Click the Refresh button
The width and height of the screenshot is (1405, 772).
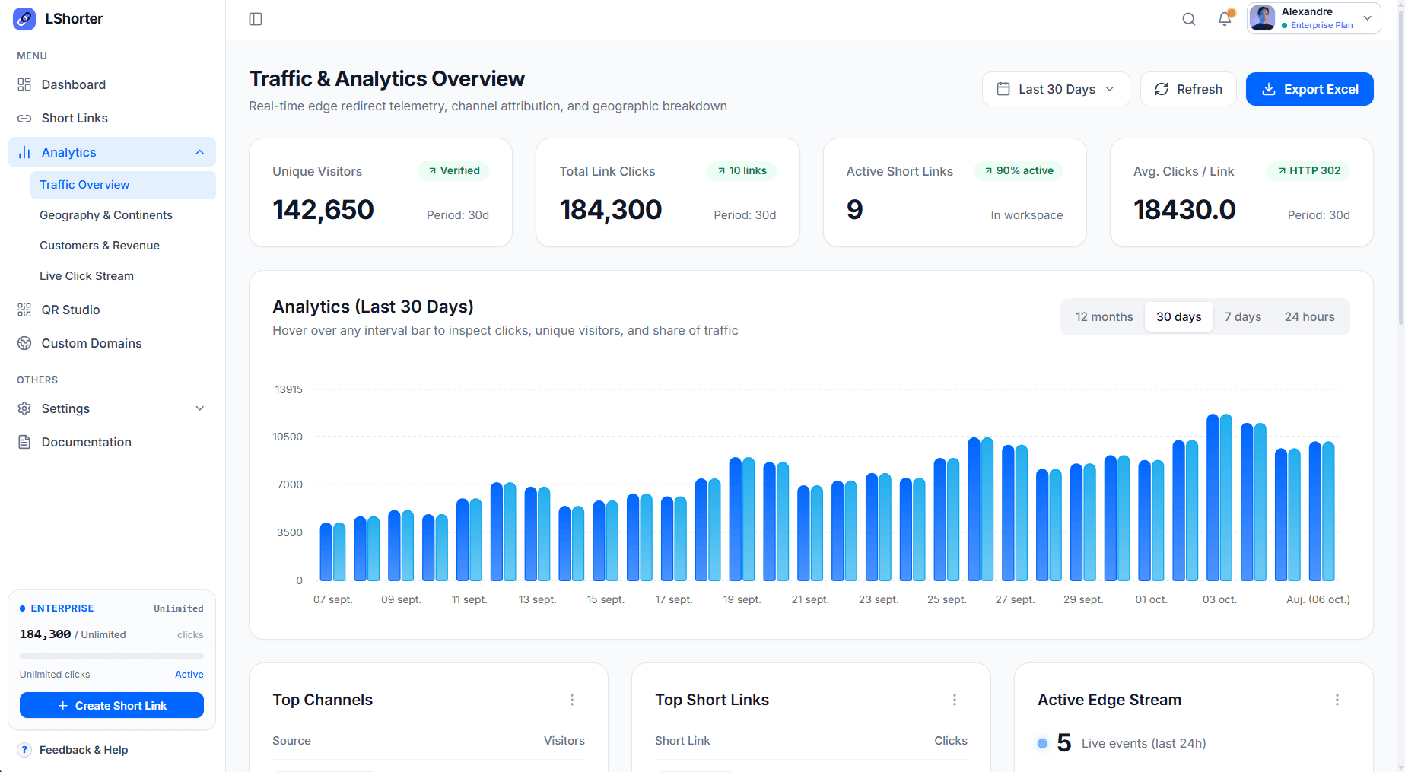1188,89
